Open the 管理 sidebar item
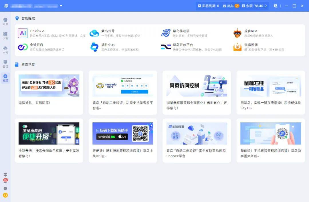 (5, 64)
